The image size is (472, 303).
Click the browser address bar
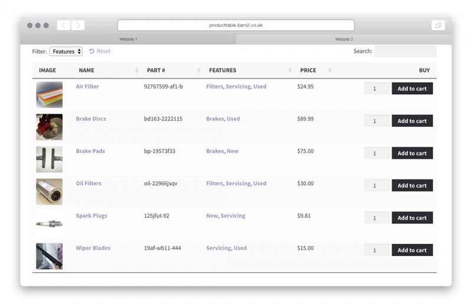[235, 25]
